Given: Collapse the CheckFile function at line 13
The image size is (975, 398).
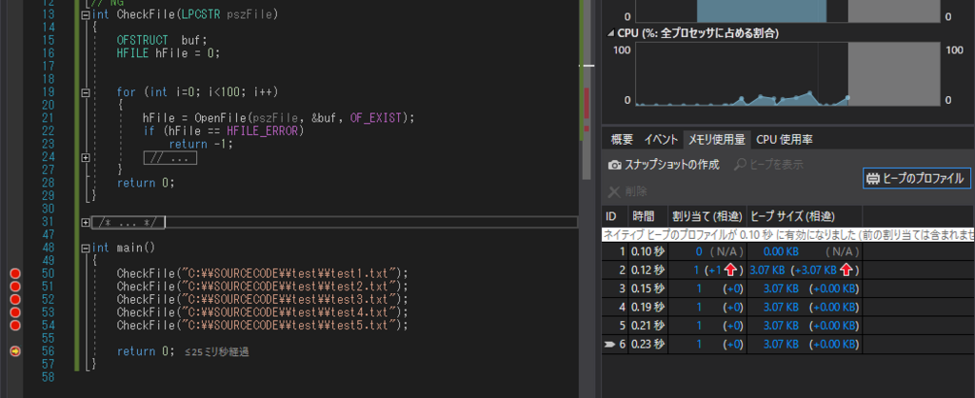Looking at the screenshot, I should pyautogui.click(x=85, y=14).
